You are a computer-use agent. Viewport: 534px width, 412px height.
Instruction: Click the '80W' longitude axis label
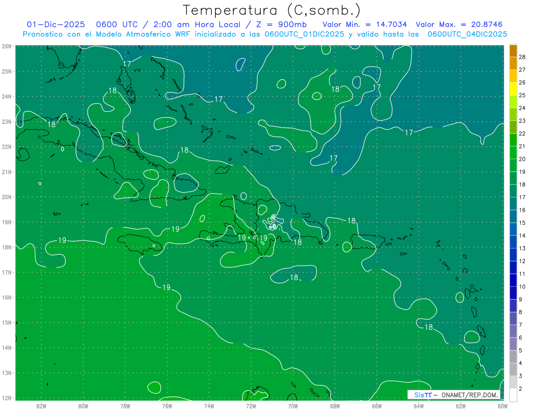pos(83,406)
